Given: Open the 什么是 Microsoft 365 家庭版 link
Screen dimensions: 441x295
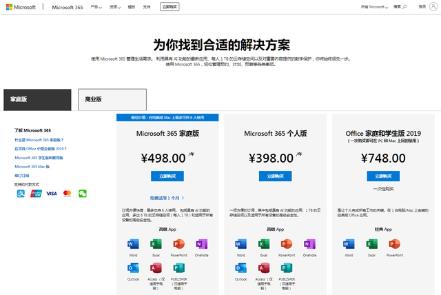Looking at the screenshot, I should 39,140.
